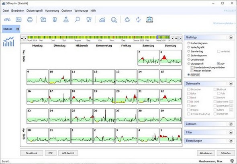Select Glukoseprofil option

188,64
